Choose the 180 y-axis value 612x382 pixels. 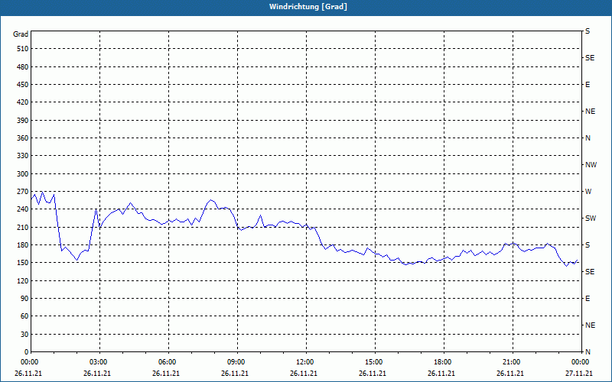[23, 245]
